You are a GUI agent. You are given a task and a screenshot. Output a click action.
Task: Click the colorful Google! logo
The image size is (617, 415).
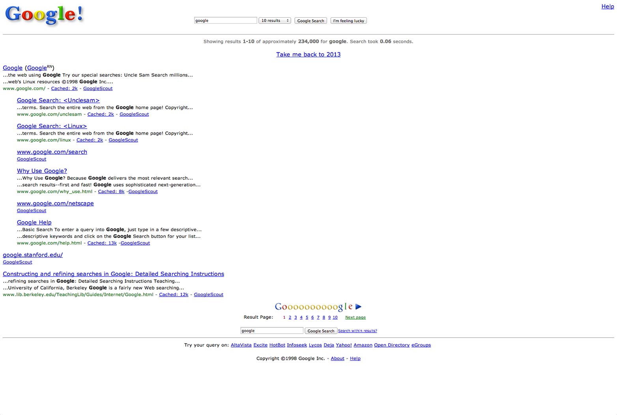[44, 15]
